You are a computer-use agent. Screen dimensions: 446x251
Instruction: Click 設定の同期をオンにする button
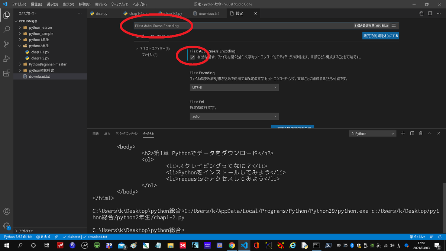pyautogui.click(x=381, y=36)
